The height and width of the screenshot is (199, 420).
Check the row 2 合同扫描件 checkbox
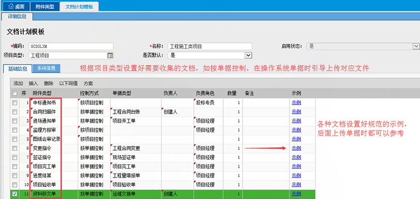tap(15, 112)
